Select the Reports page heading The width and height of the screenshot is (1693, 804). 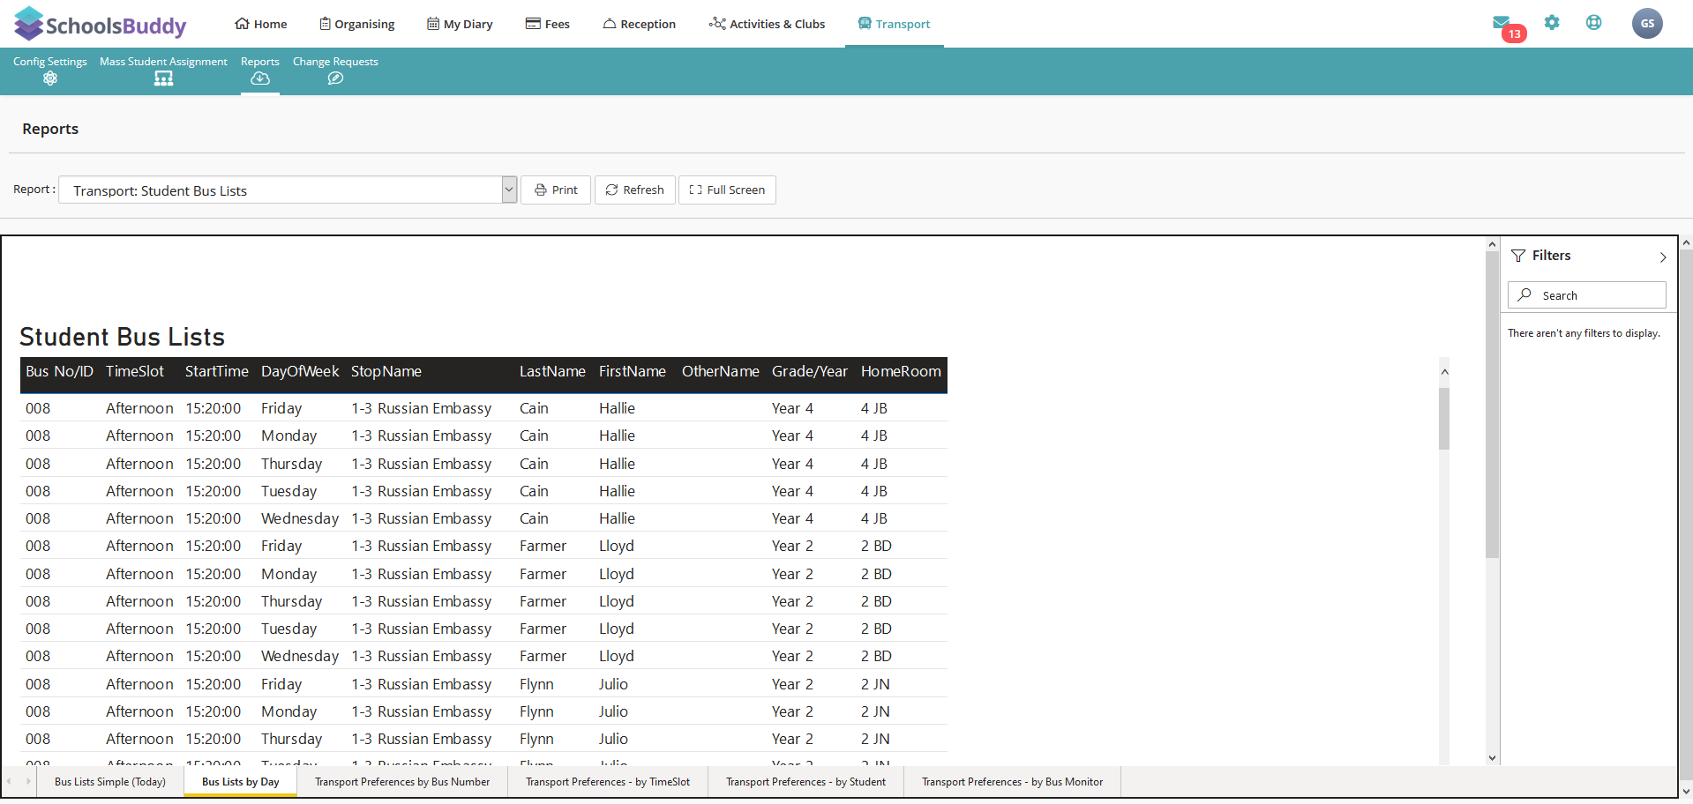coord(50,129)
